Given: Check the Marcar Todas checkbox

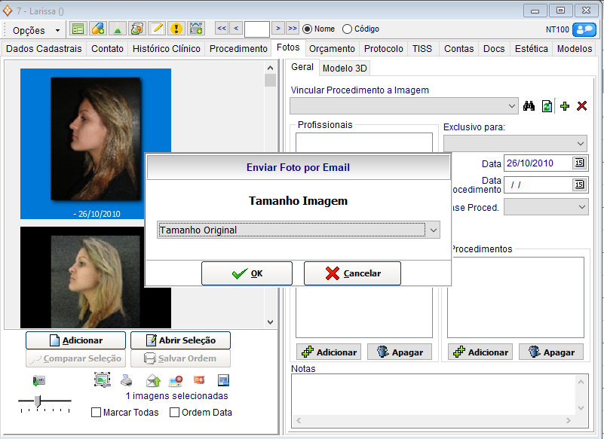Looking at the screenshot, I should (96, 413).
